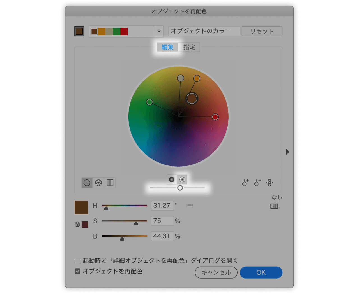Click the out-of-gamut cube warning icon
This screenshot has width=359, height=294.
(x=77, y=225)
